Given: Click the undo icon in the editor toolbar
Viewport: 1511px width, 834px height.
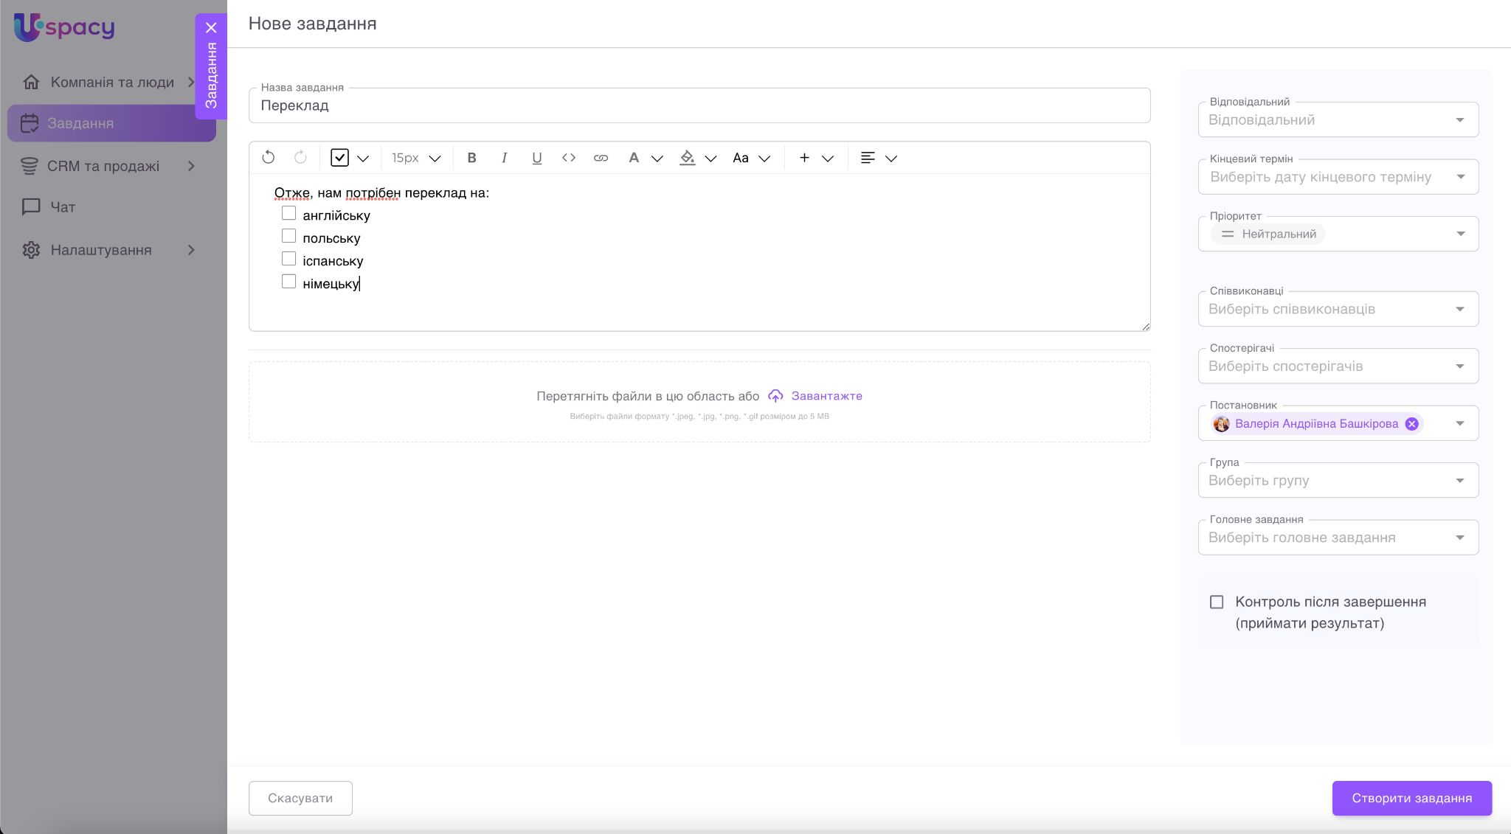Looking at the screenshot, I should [x=269, y=158].
